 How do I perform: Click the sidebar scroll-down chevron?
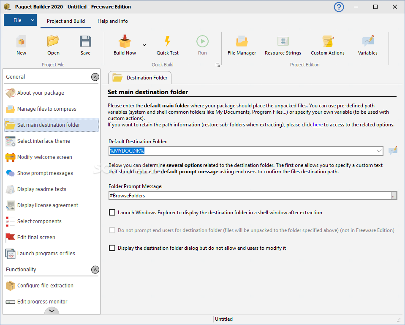[52, 311]
